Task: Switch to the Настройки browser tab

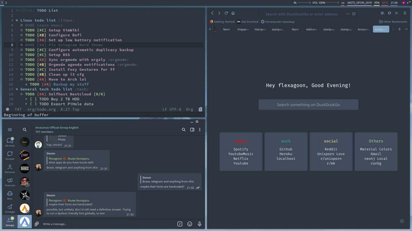Action: pyautogui.click(x=260, y=29)
